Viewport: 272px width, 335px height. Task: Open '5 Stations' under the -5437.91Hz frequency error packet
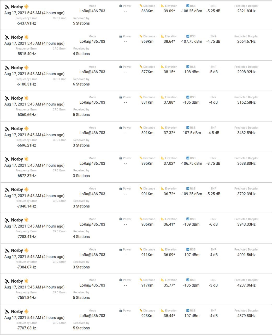[81, 23]
